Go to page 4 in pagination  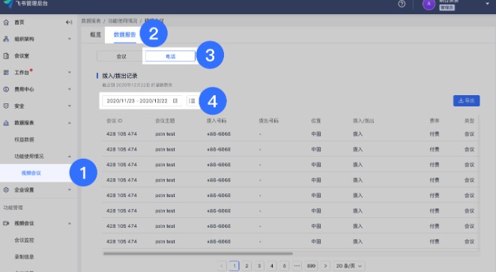272,266
